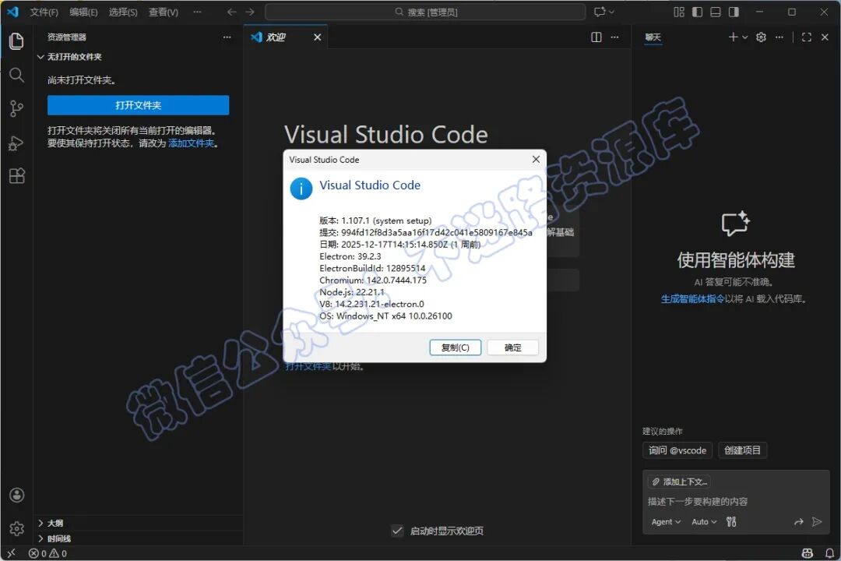Click the command center search box
Viewport: 841px width, 561px height.
pos(425,12)
